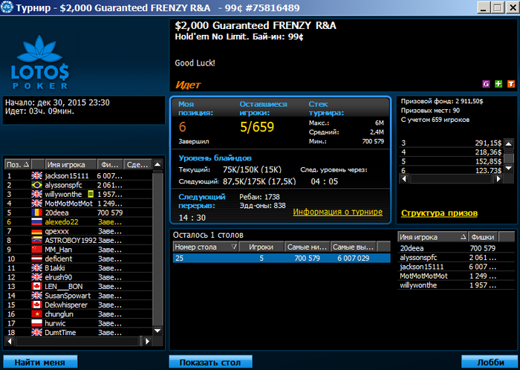Viewport: 520px width, 370px height.
Task: Select willywonthe in position list
Action: tap(78, 194)
